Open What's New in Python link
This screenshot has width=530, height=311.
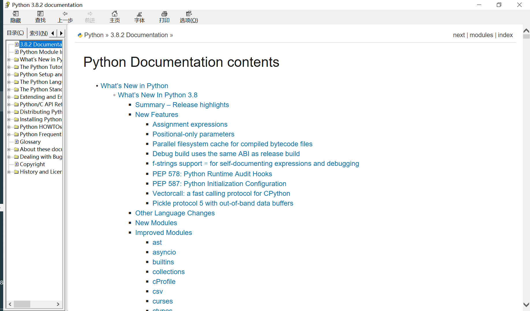coord(134,86)
